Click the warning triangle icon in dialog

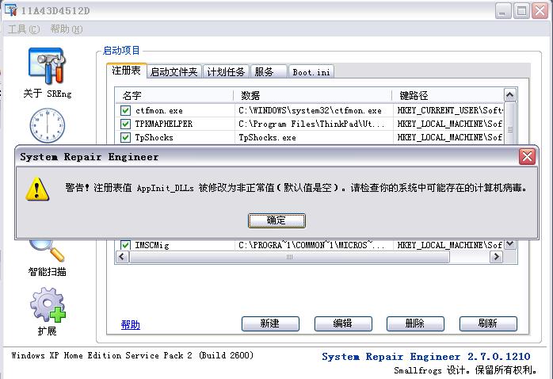(37, 189)
